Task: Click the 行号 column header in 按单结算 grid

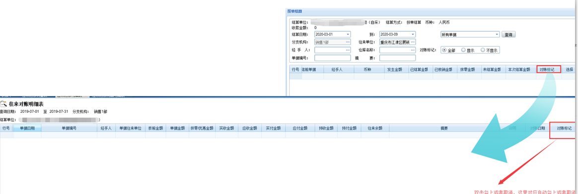Action: click(295, 69)
